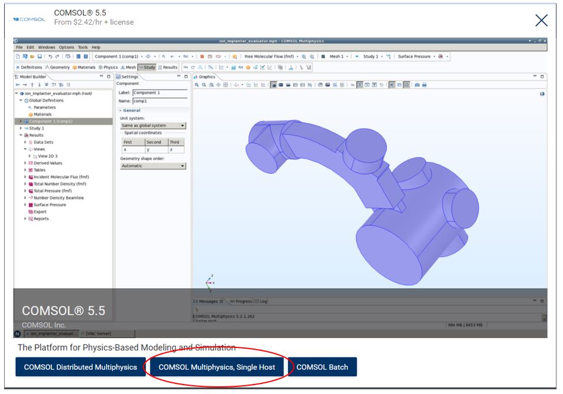Image resolution: width=563 pixels, height=394 pixels.
Task: Switch to the Definitions ribbon tab
Action: (29, 67)
